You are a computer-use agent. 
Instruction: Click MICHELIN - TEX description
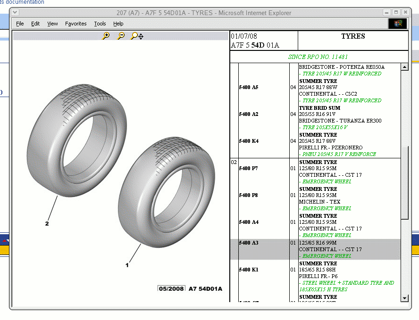(319, 202)
